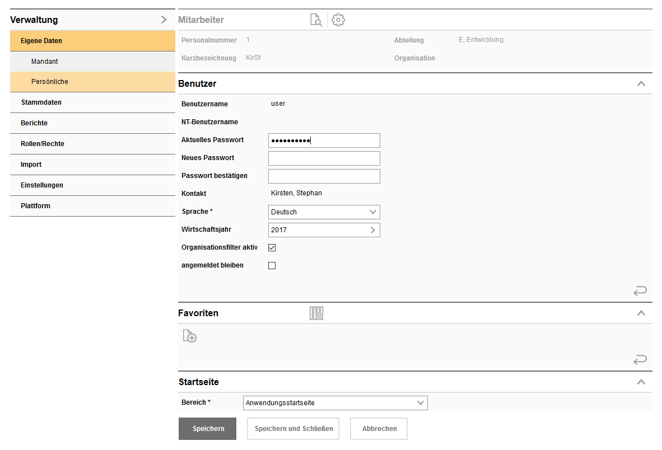The height and width of the screenshot is (450, 662).
Task: Select the Mandant sub-item under Eigene Daten
Action: tap(45, 62)
